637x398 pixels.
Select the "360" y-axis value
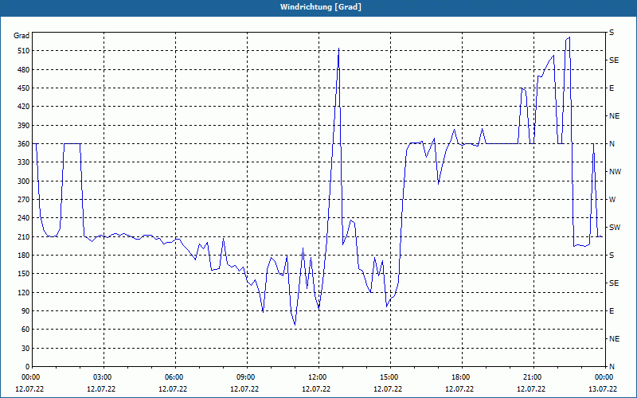coord(24,144)
